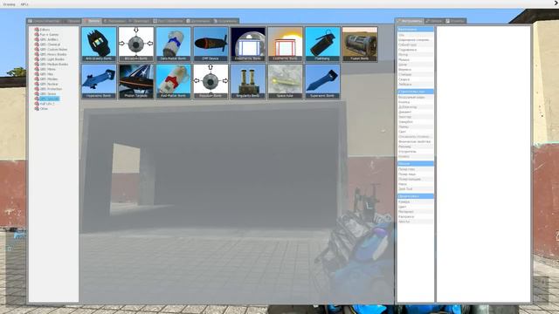Collapse the blue header above the Камера tool
Viewport: 559px width, 314px height.
(416, 196)
